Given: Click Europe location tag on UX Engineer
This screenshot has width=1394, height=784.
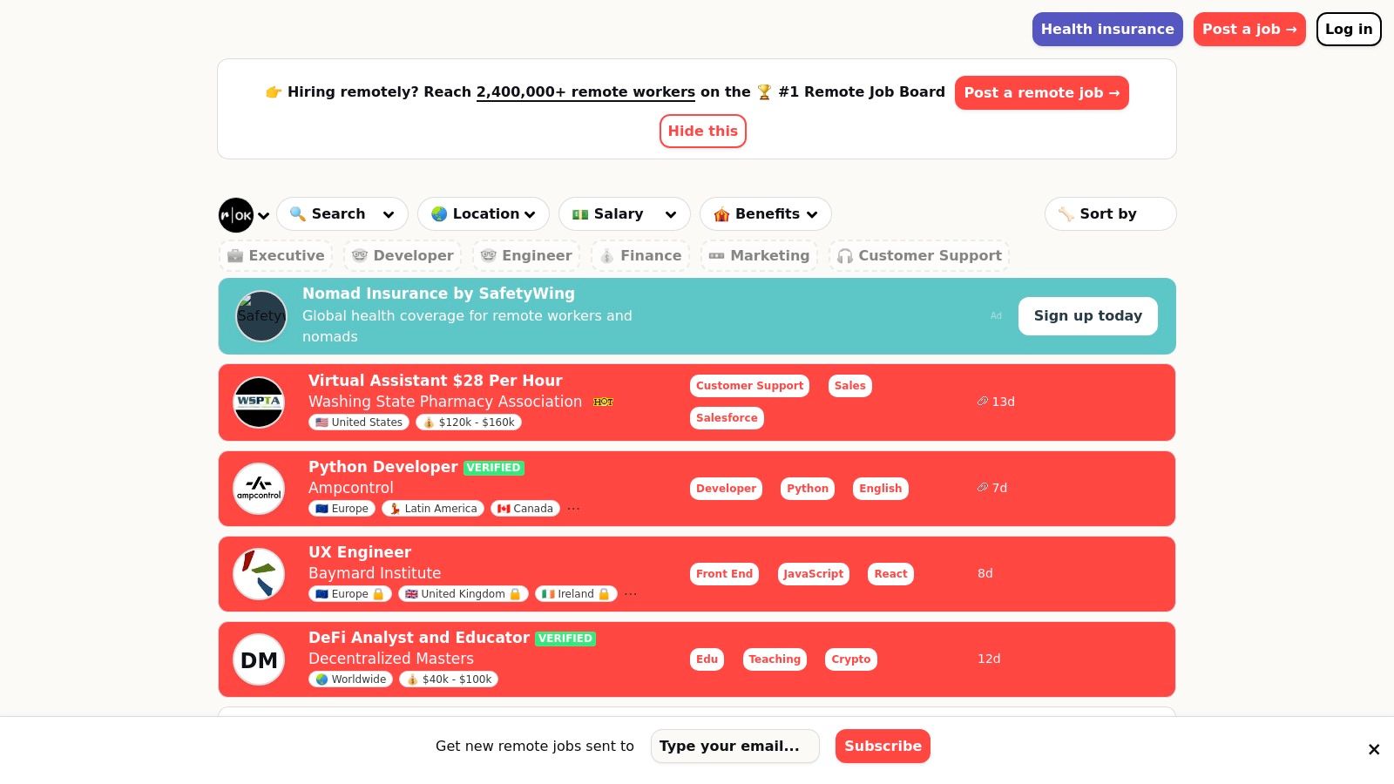Looking at the screenshot, I should [350, 594].
